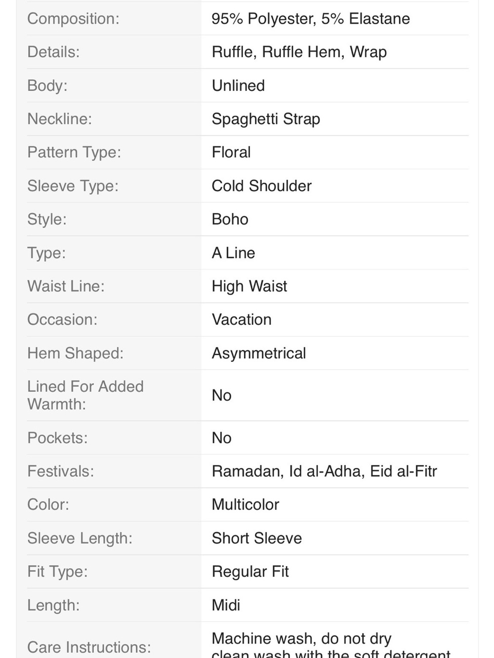This screenshot has height=658, width=494.
Task: Select the Midi length value
Action: [x=226, y=605]
